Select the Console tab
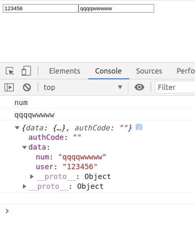The width and height of the screenshot is (195, 226). [x=108, y=71]
